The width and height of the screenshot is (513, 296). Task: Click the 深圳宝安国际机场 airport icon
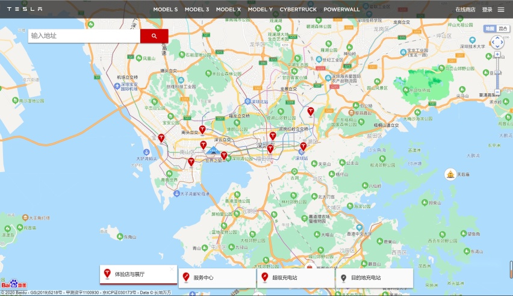[x=117, y=86]
